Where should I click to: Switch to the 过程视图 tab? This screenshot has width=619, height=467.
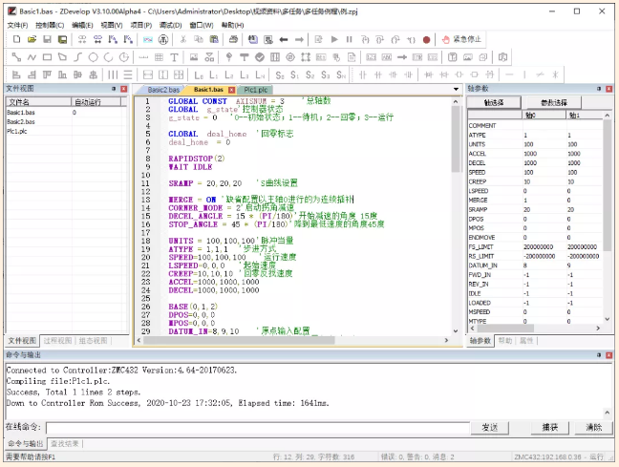click(57, 341)
